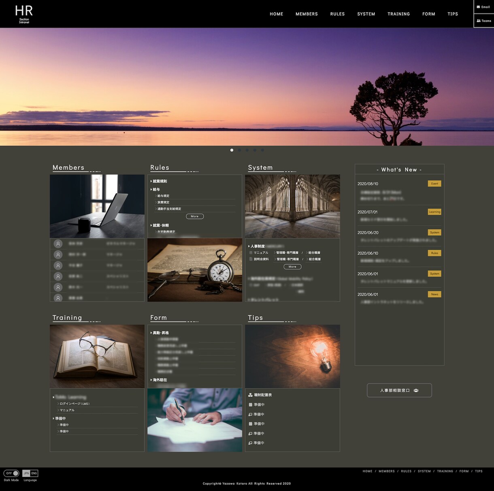Click the sunset hero banner image
The image size is (494, 491).
point(247,87)
